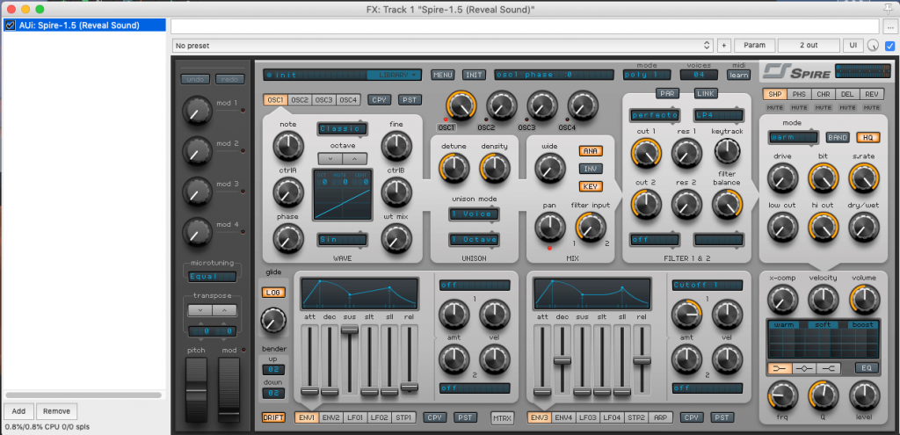Uncheck the AUi Spire-1.5 plugin checkbox
The height and width of the screenshot is (435, 900).
10,25
